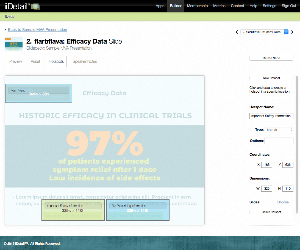Open the Help menu
Screen dimensions: 300x250
(x=253, y=6)
